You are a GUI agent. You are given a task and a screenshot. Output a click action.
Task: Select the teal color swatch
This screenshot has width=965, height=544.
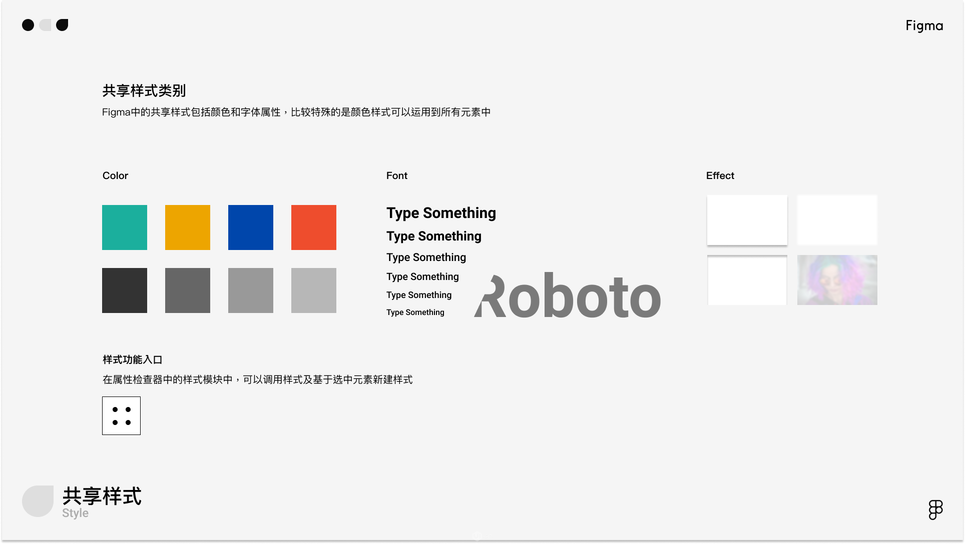[125, 227]
